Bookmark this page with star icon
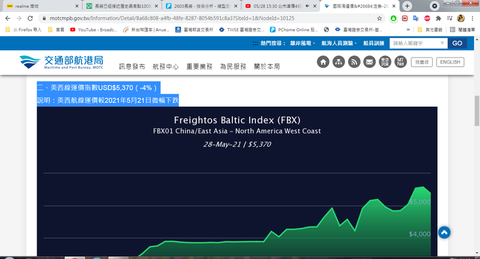 [x=379, y=19]
